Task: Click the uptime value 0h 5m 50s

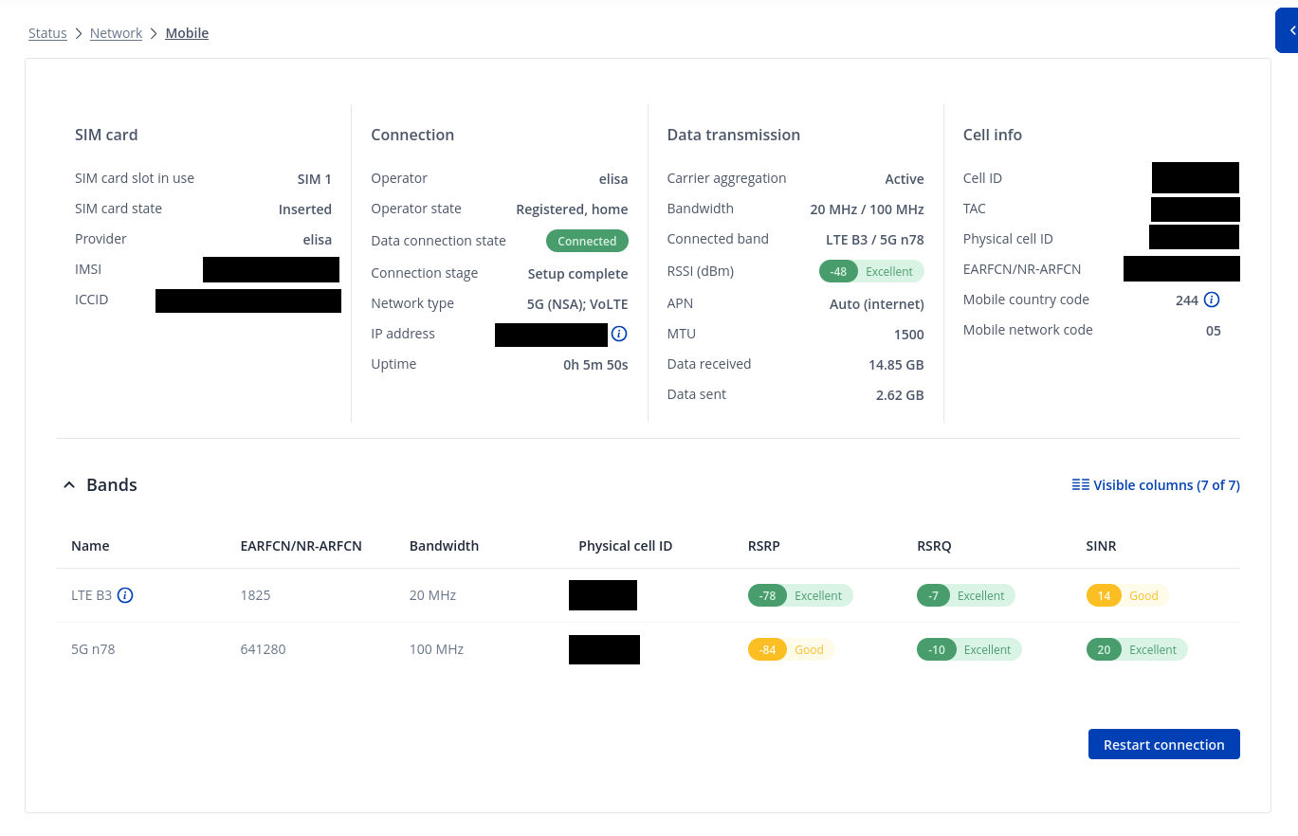Action: coord(595,365)
